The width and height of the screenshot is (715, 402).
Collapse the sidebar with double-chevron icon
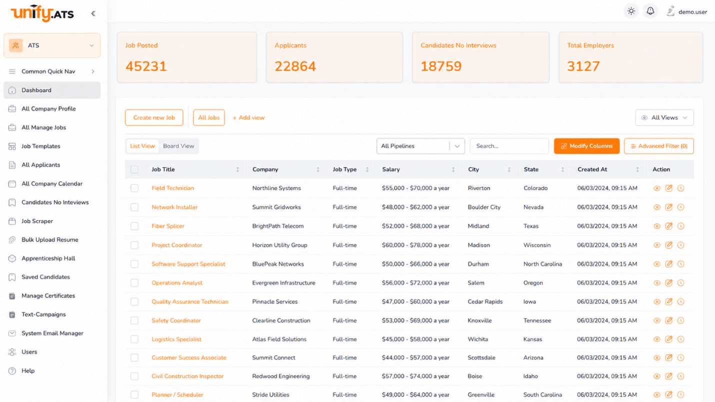click(93, 13)
